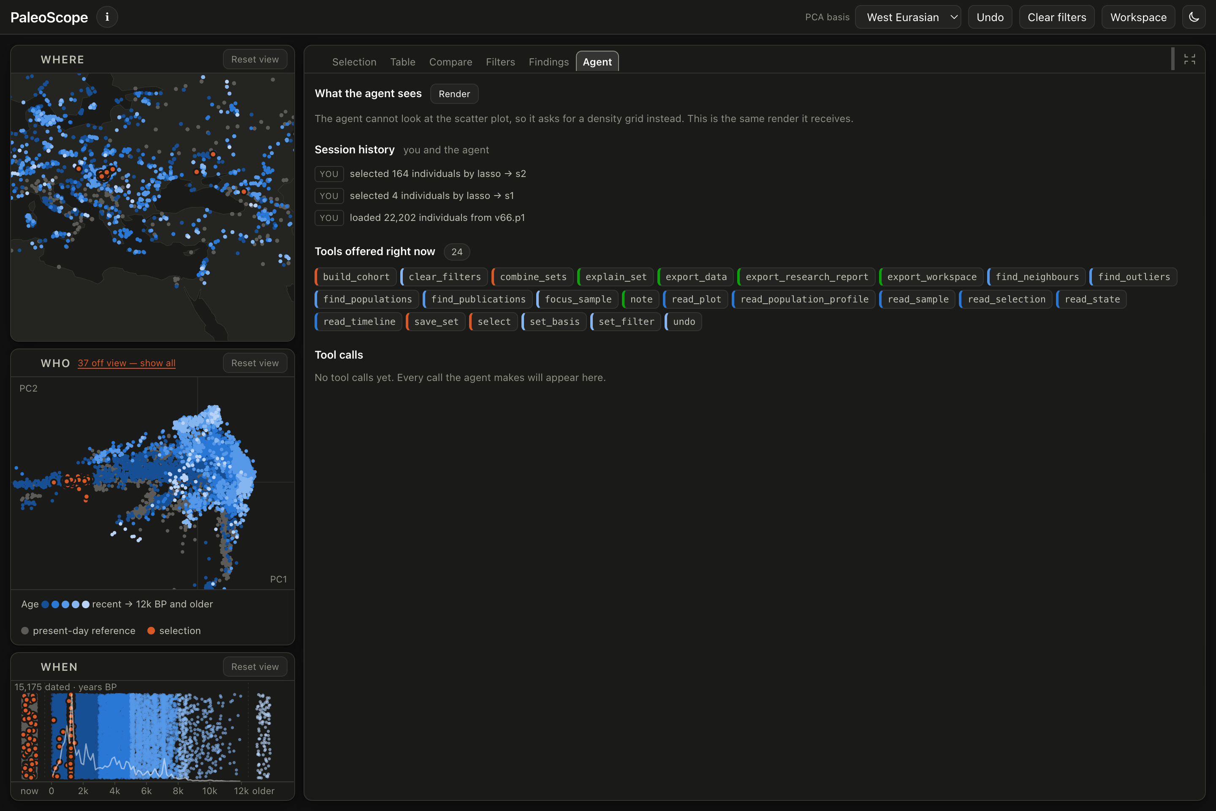This screenshot has height=811, width=1216.
Task: Click Render under What the agent sees
Action: 454,94
